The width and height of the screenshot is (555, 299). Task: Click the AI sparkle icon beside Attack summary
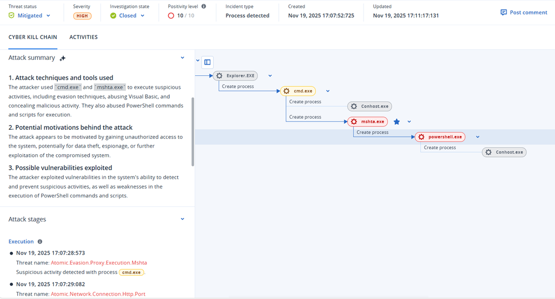[x=63, y=58]
